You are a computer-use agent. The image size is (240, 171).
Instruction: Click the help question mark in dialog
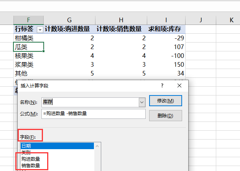click(x=162, y=85)
